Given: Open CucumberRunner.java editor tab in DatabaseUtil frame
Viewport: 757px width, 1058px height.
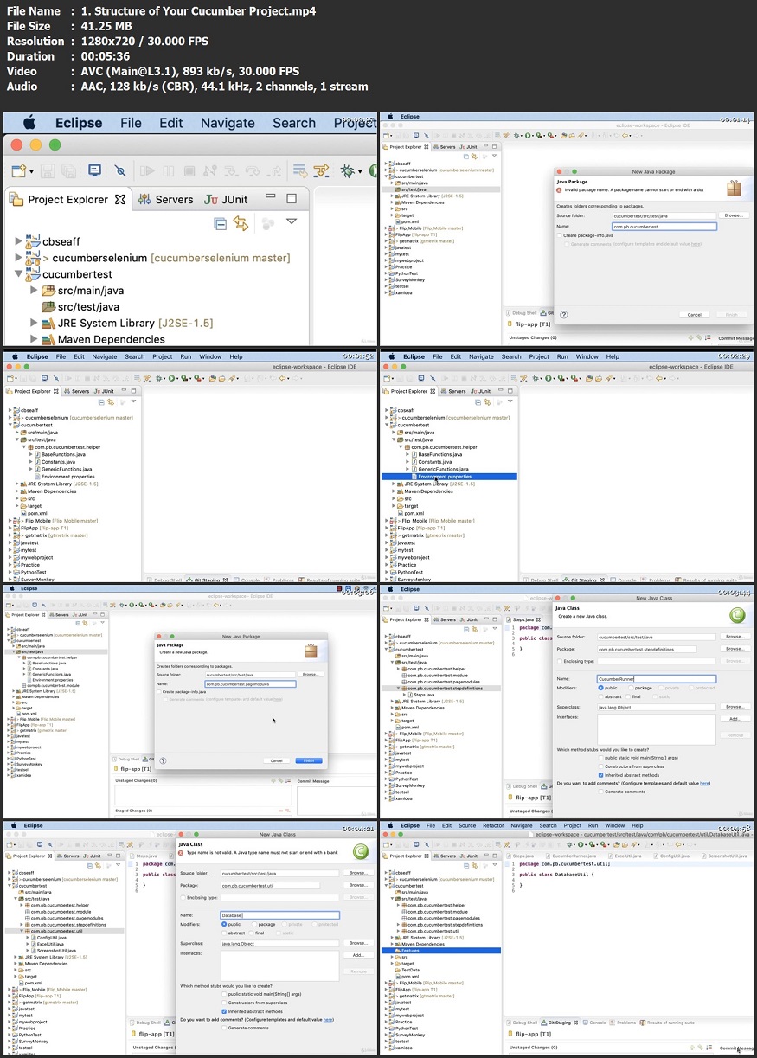Looking at the screenshot, I should pyautogui.click(x=570, y=856).
